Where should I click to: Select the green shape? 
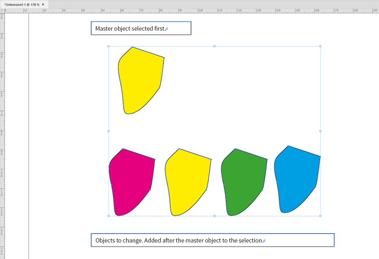pyautogui.click(x=244, y=182)
